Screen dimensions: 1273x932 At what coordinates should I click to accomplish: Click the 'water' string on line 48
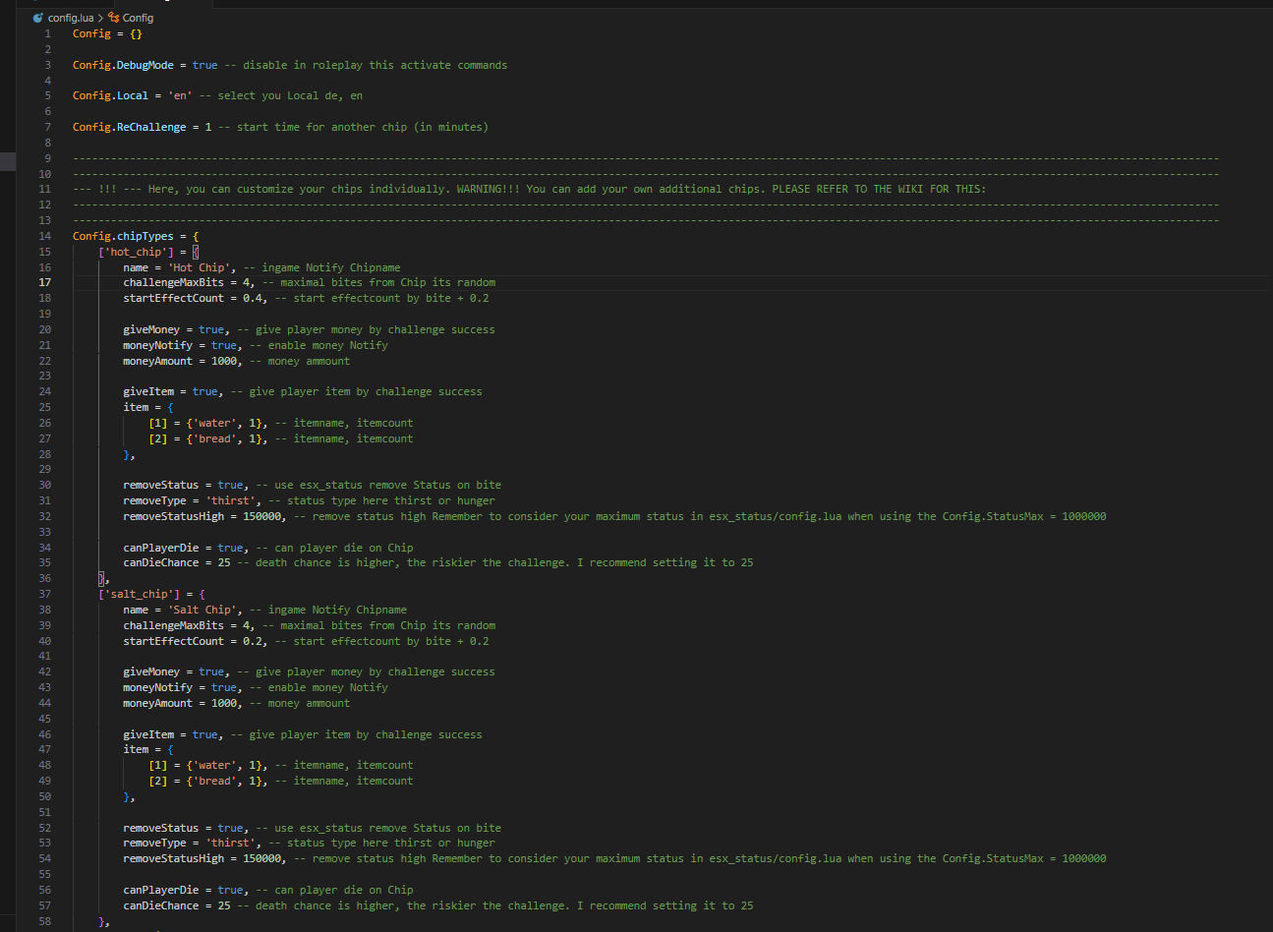214,765
